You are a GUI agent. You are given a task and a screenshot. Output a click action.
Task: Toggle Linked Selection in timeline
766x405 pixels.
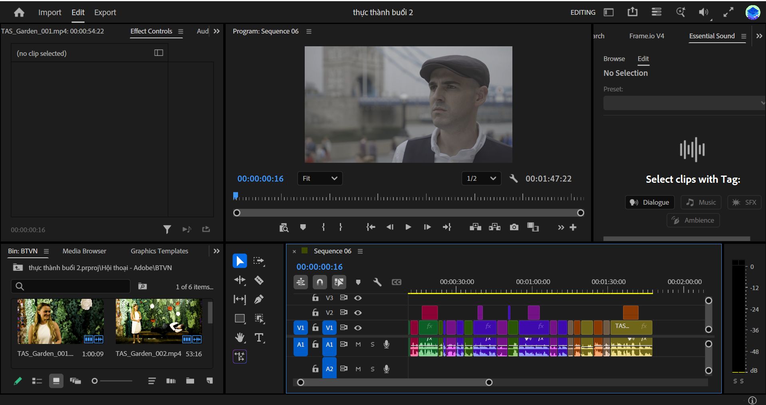(x=339, y=282)
